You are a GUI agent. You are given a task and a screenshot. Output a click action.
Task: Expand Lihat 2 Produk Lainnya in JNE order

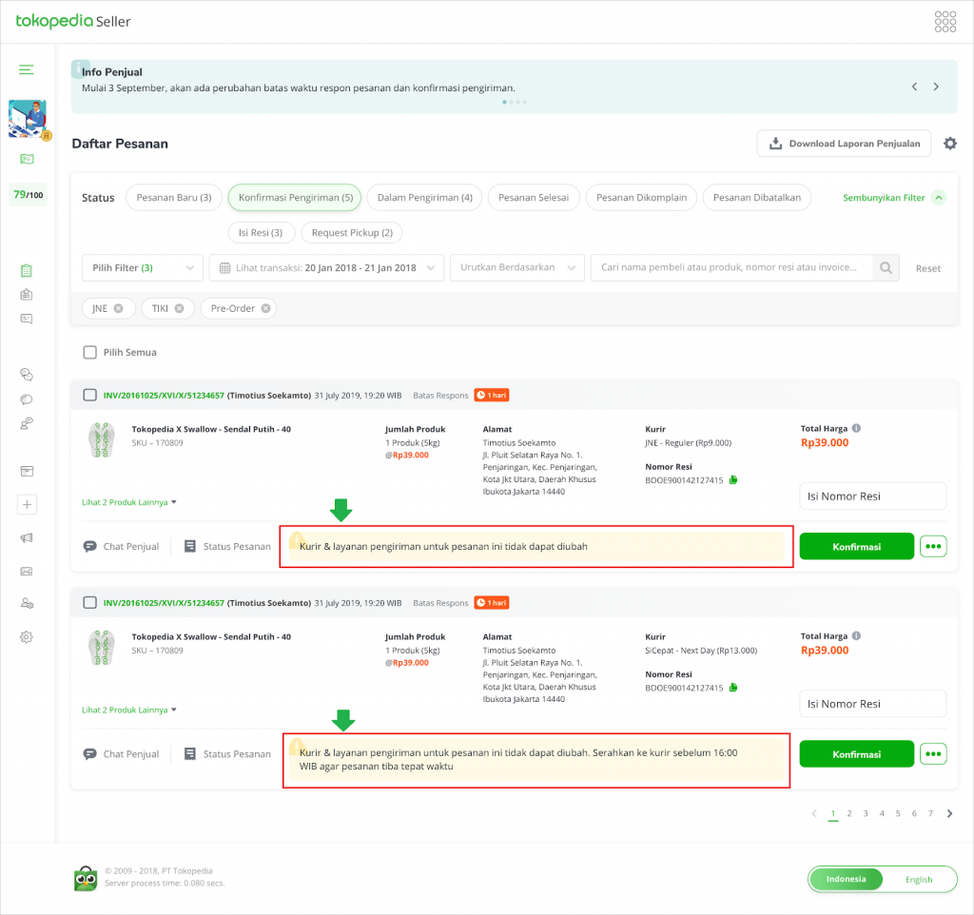click(129, 502)
